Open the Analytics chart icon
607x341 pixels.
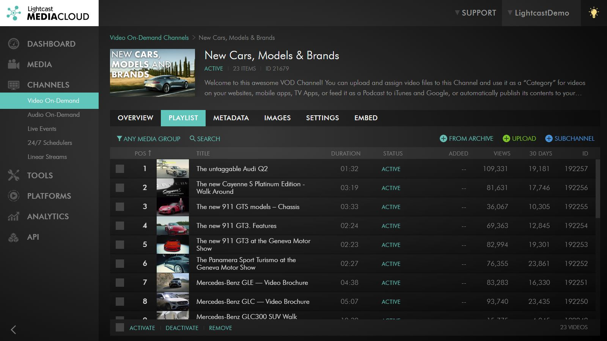(x=14, y=216)
